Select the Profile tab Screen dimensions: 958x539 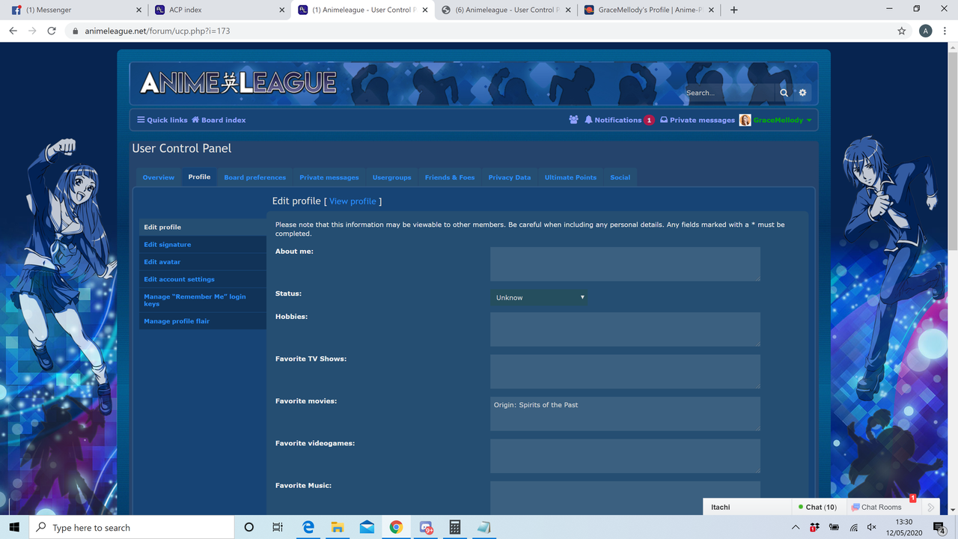[199, 177]
